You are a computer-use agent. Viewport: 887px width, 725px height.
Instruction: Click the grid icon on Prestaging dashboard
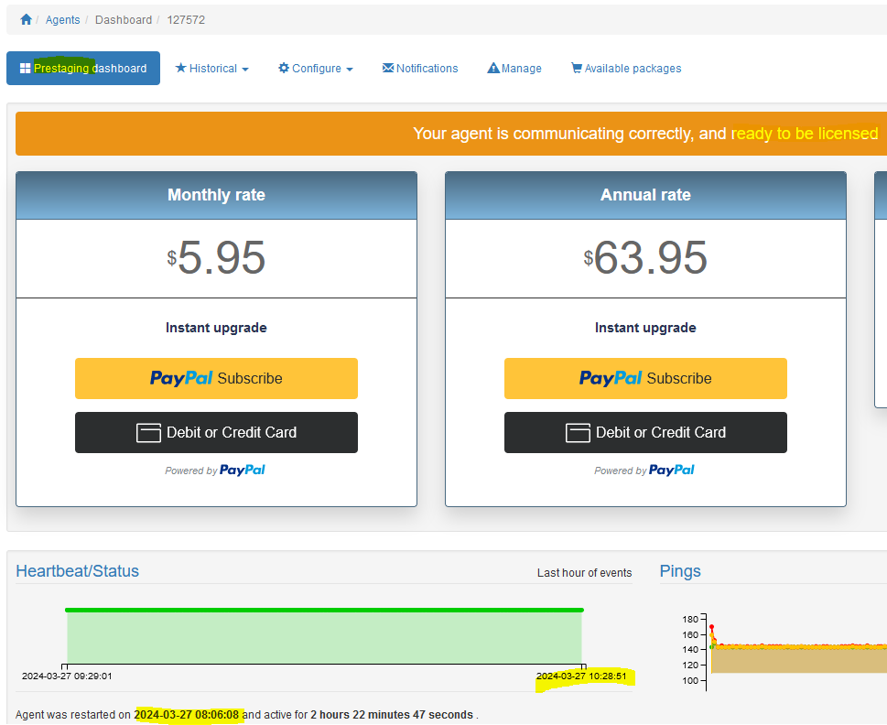pos(25,69)
